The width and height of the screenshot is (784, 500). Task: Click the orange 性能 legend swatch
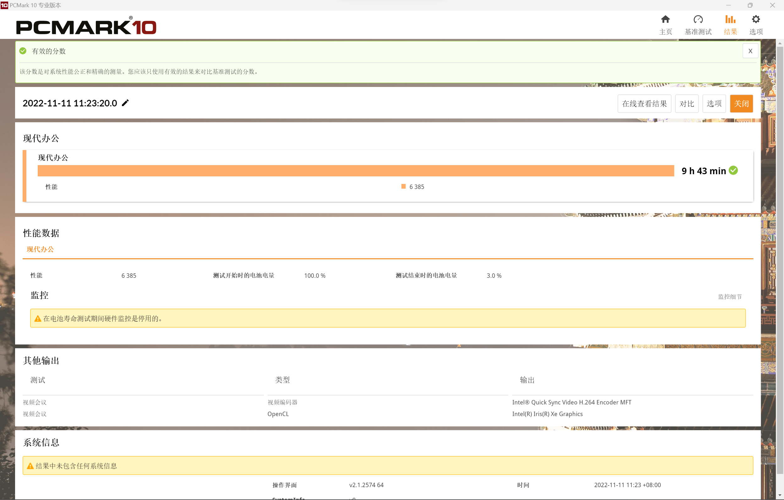pos(403,186)
